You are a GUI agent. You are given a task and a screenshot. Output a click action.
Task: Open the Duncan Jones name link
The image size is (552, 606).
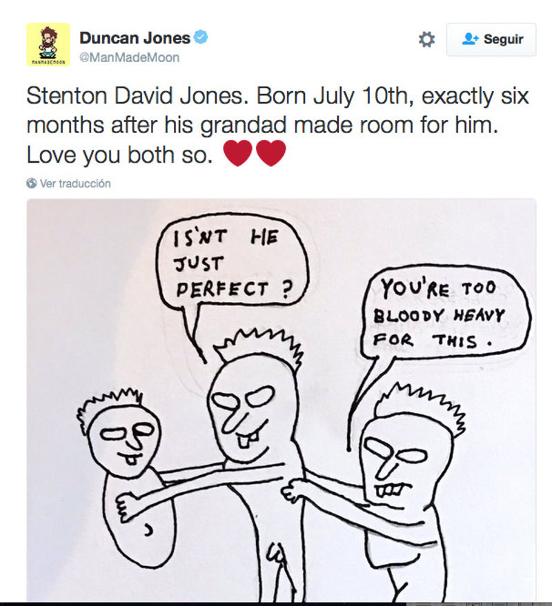click(x=135, y=39)
